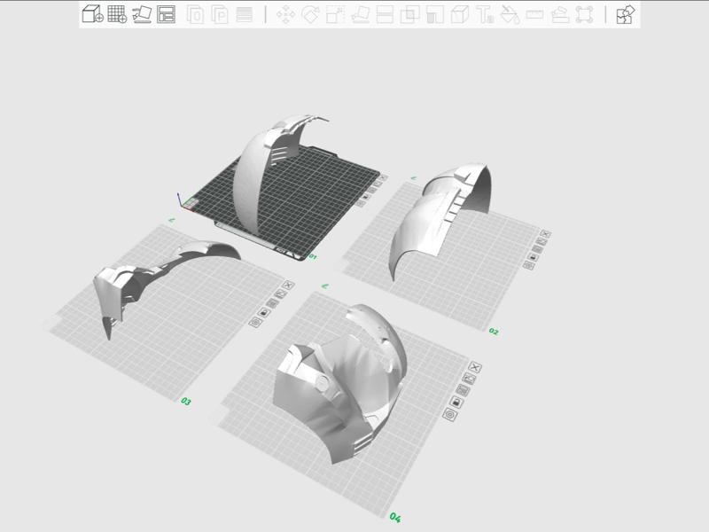Select the helmet model on plate 04
This screenshot has width=709, height=532.
pyautogui.click(x=339, y=385)
